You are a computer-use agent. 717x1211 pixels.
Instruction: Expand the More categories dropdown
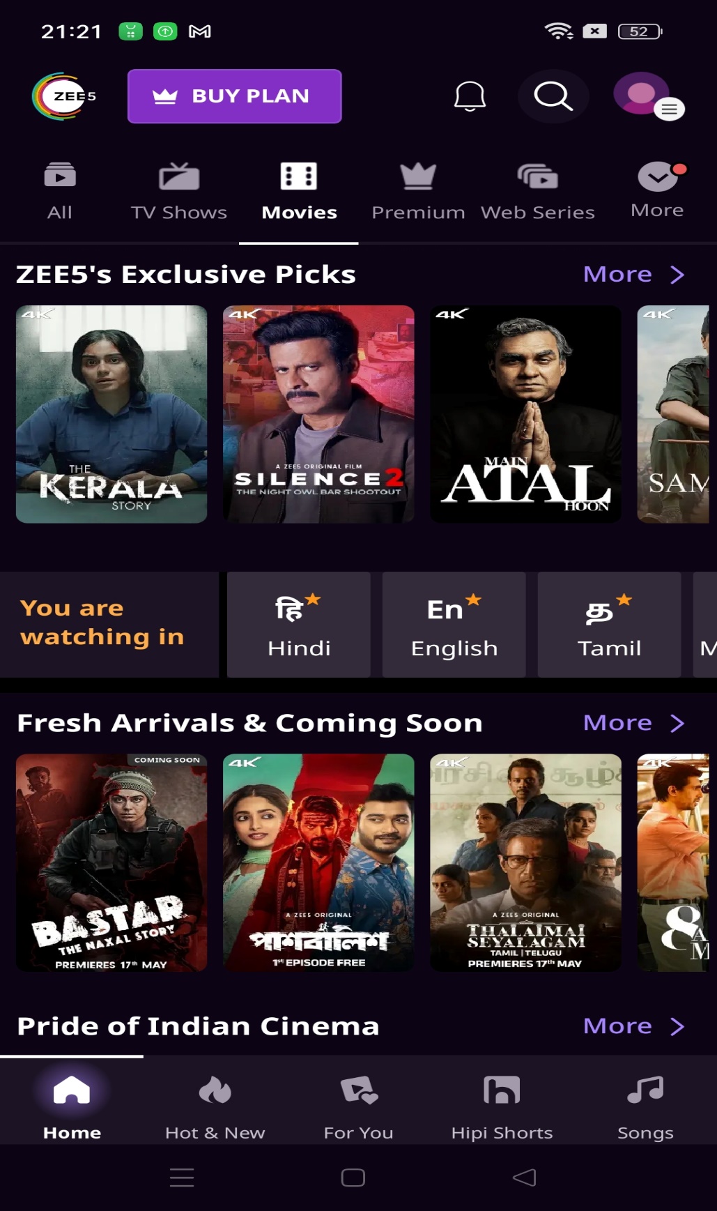click(x=657, y=190)
